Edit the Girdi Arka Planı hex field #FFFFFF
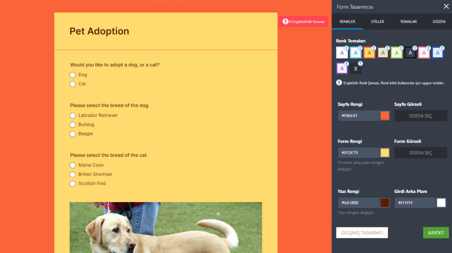Screen dimensions: 452x253 [415, 203]
